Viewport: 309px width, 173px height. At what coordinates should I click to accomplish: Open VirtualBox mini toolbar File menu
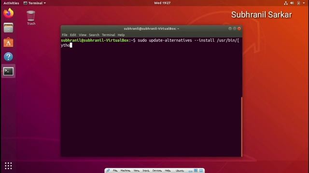click(x=115, y=171)
